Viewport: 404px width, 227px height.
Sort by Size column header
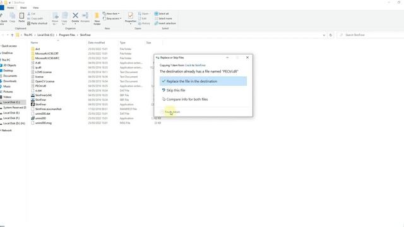tap(149, 43)
